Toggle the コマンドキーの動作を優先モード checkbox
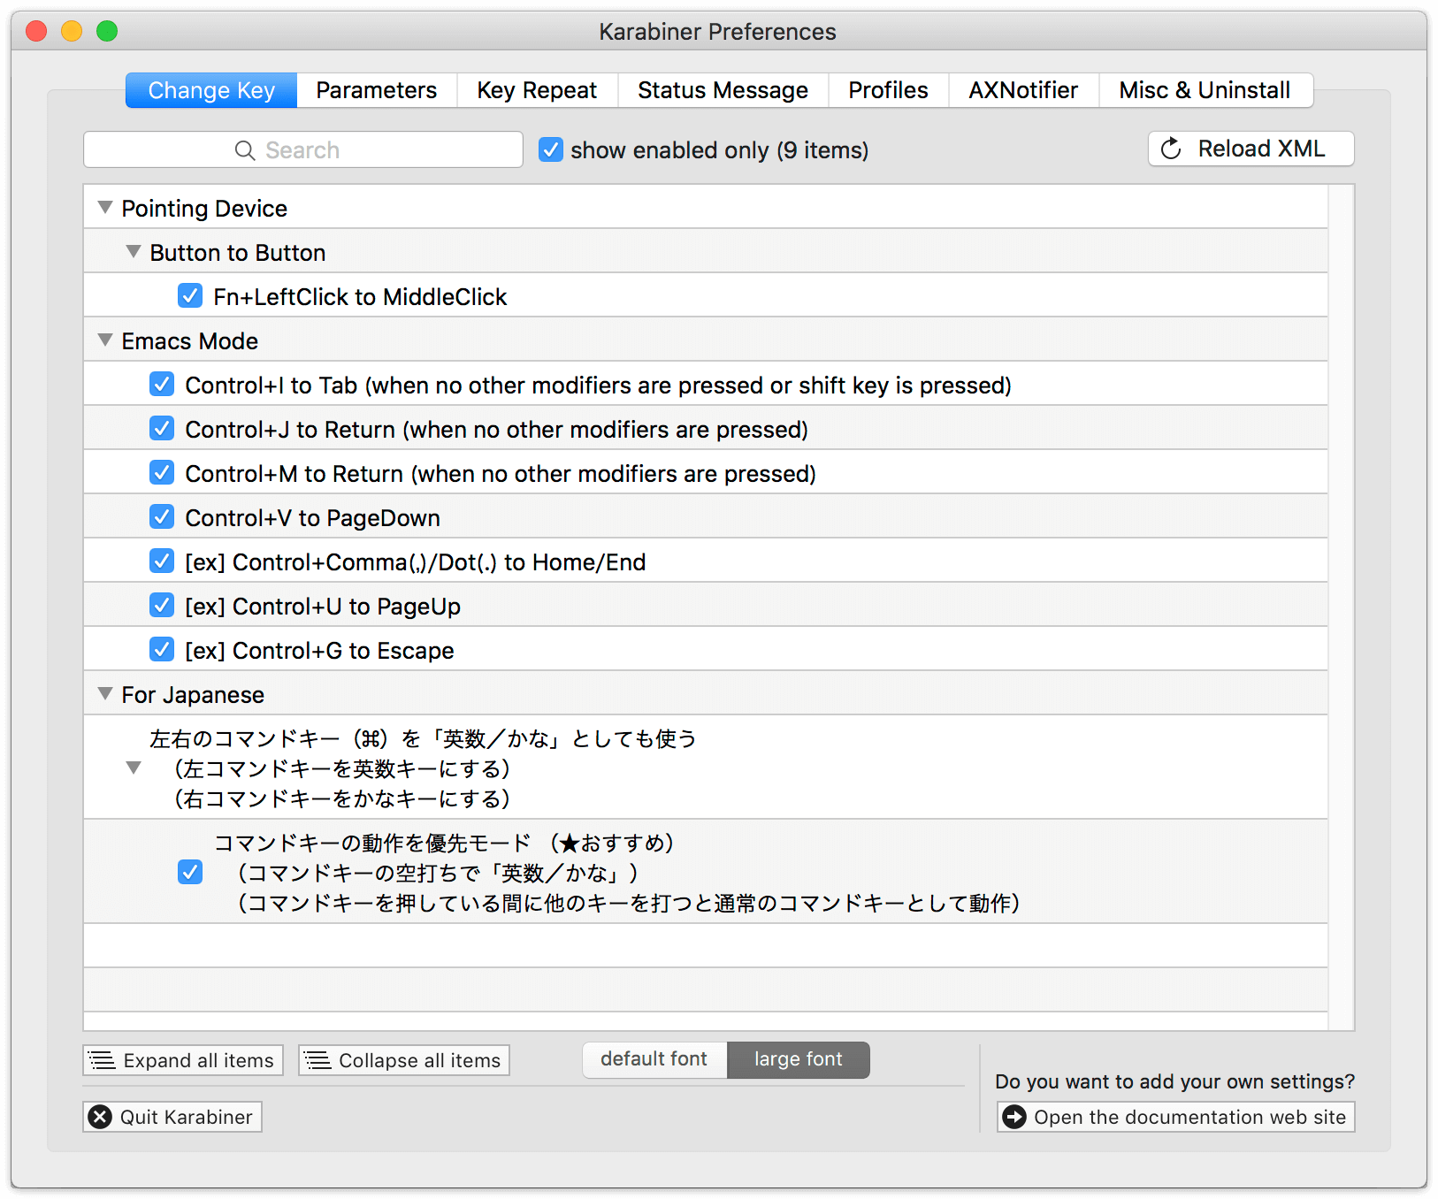The height and width of the screenshot is (1199, 1438). [x=190, y=872]
